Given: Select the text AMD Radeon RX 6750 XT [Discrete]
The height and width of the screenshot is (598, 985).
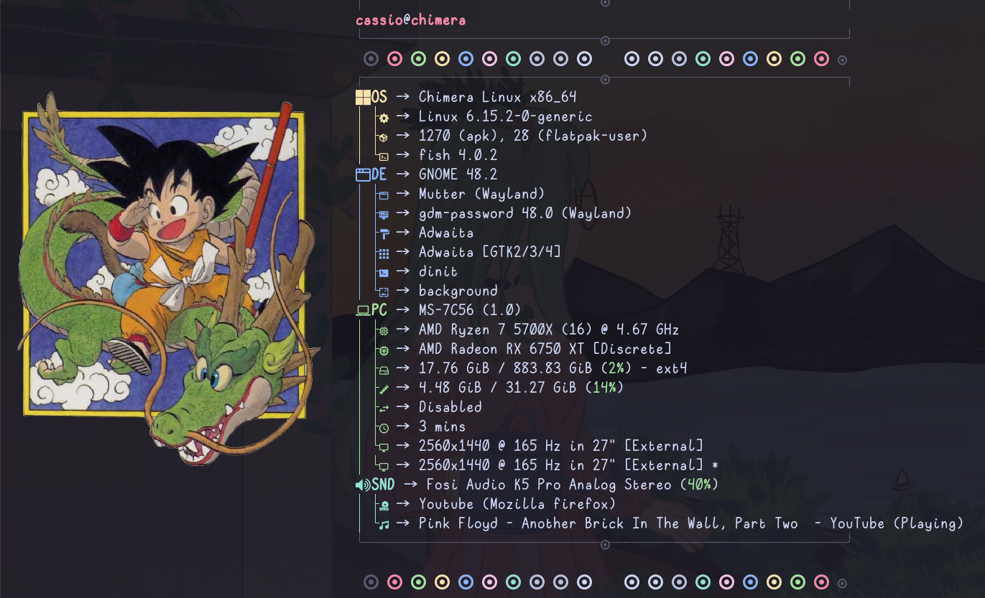Looking at the screenshot, I should pyautogui.click(x=545, y=350).
